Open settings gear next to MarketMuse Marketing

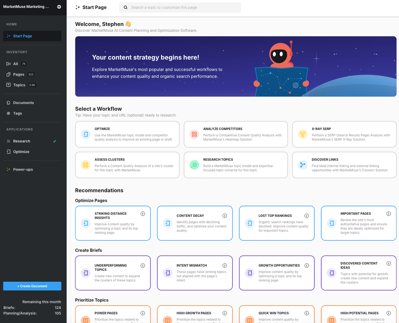pos(59,7)
